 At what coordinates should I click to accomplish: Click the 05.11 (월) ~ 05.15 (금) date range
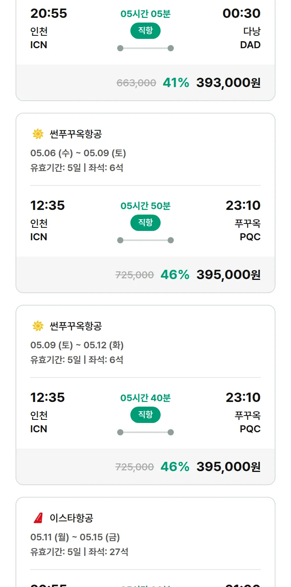[x=75, y=537]
